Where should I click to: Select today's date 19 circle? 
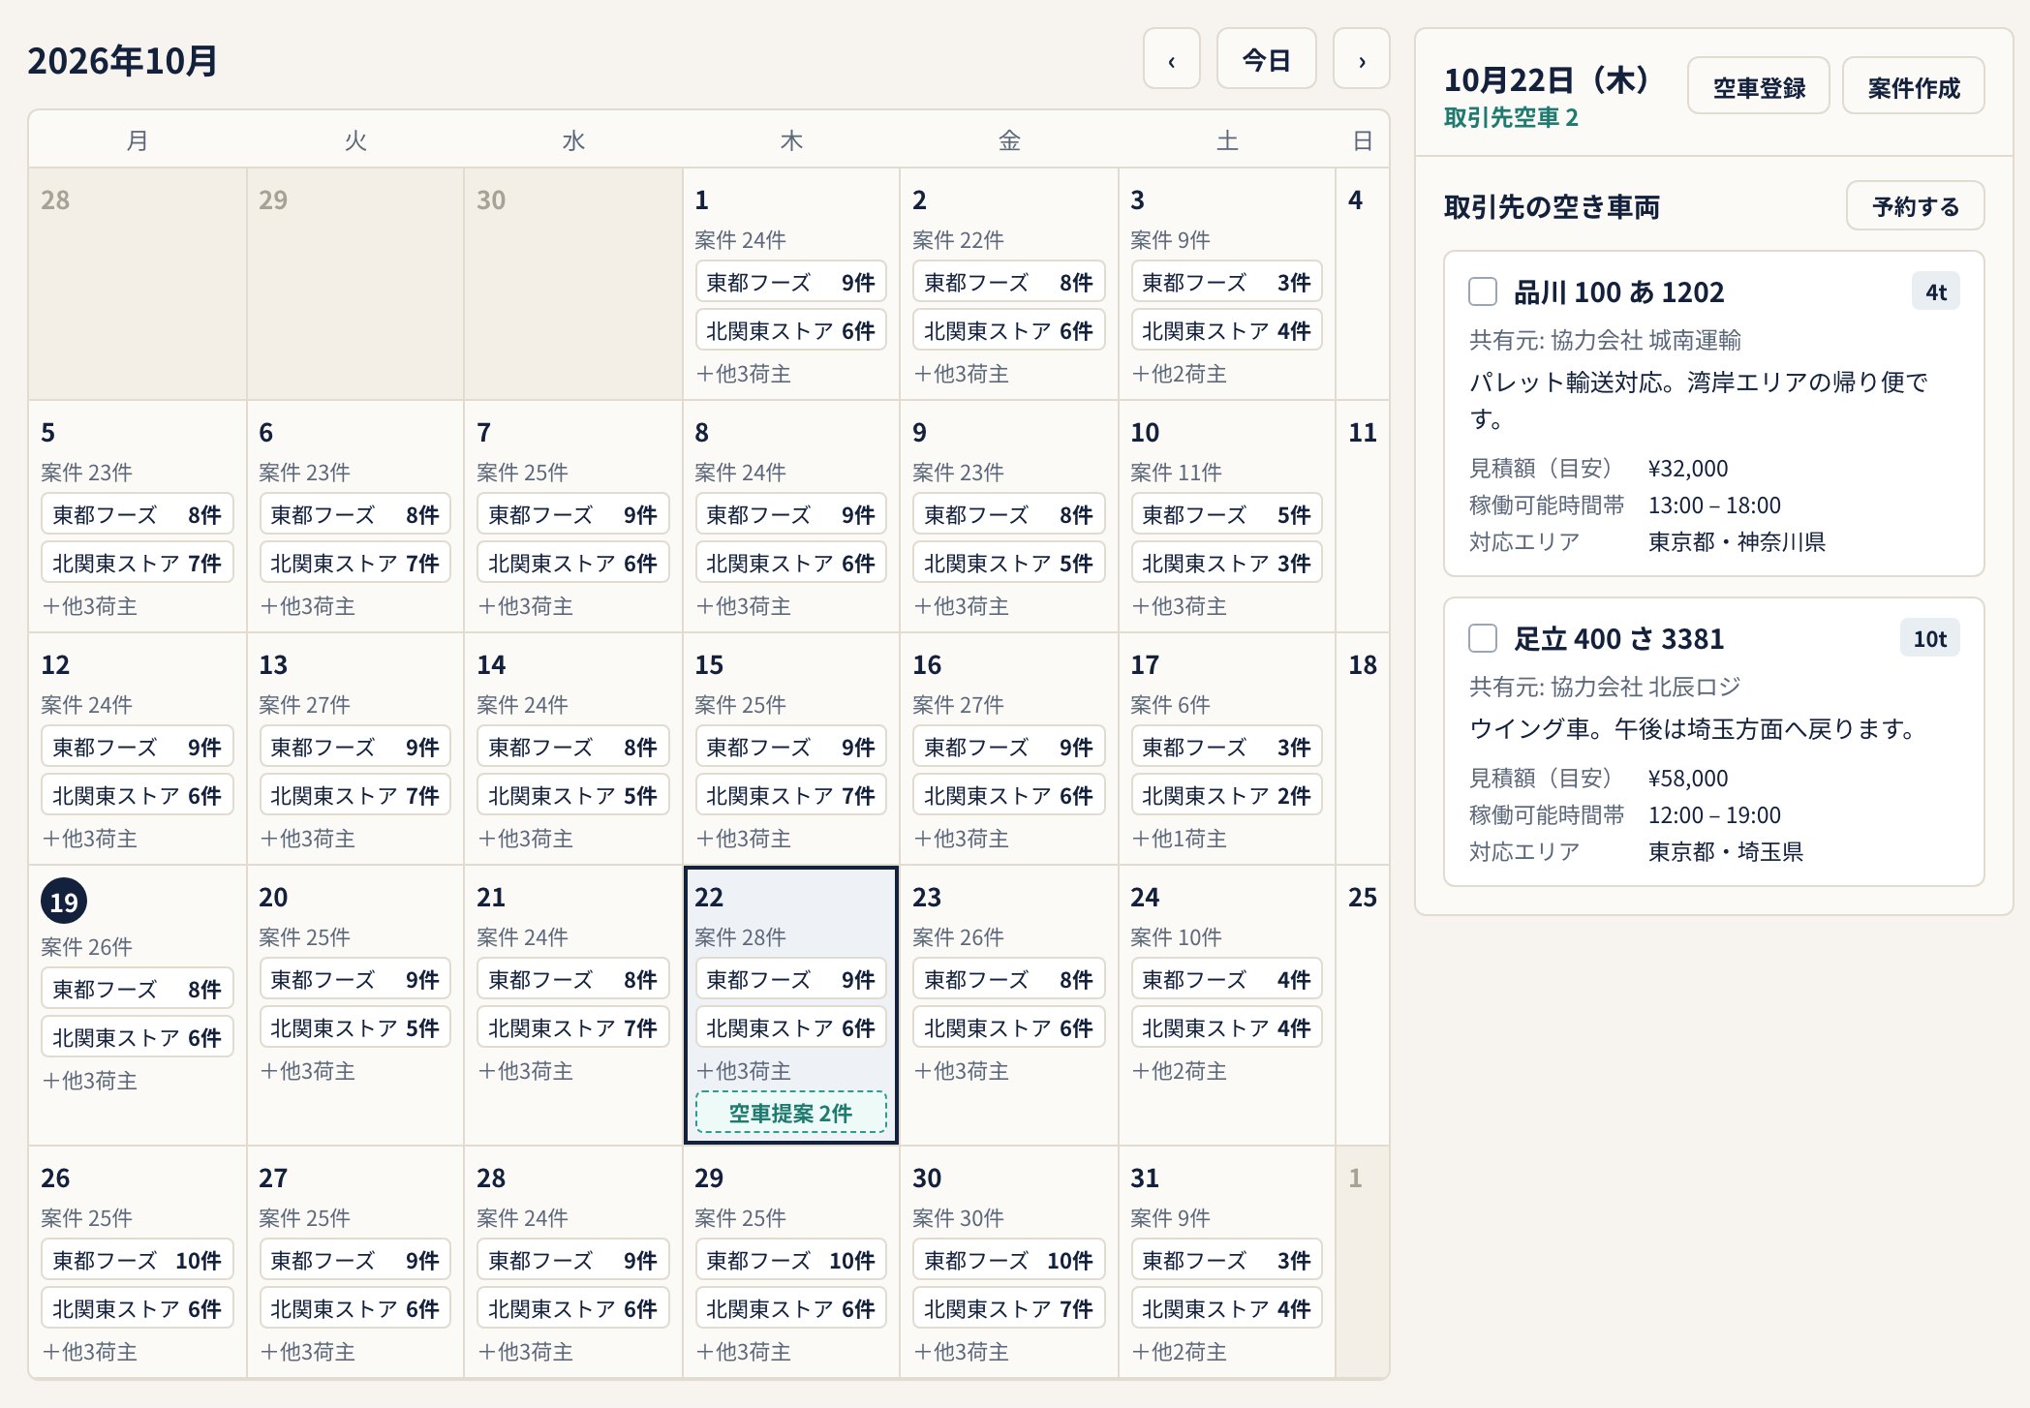[x=64, y=901]
